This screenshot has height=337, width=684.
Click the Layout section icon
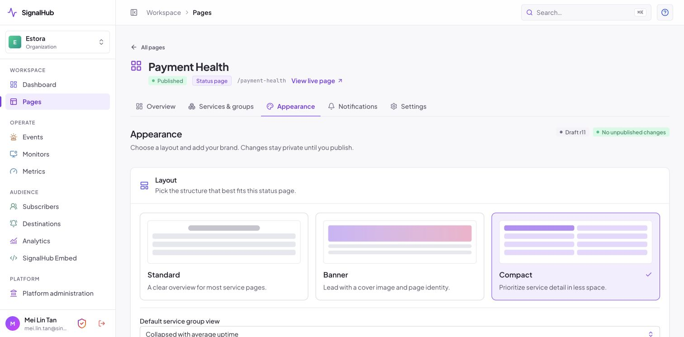tap(144, 186)
